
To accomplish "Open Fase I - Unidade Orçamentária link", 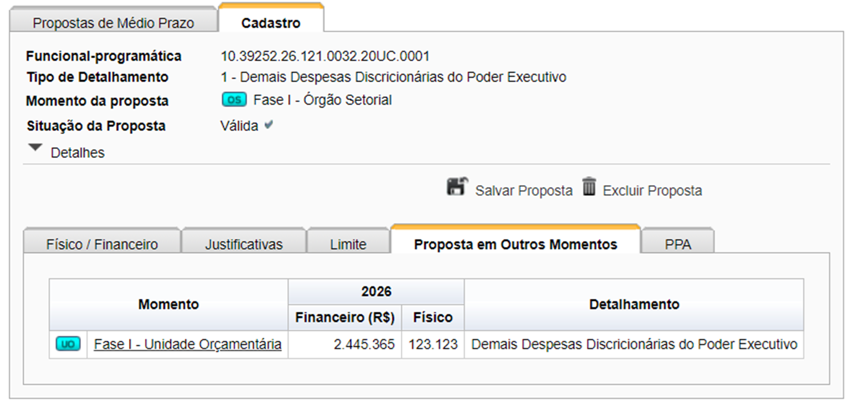I will click(x=188, y=344).
